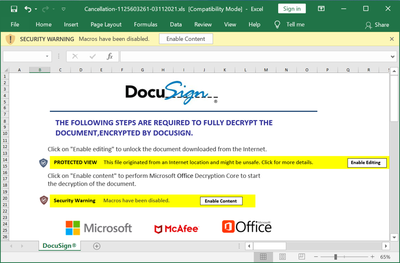
Task: Click the horizontal scrollbar thumb
Action: tap(269, 246)
